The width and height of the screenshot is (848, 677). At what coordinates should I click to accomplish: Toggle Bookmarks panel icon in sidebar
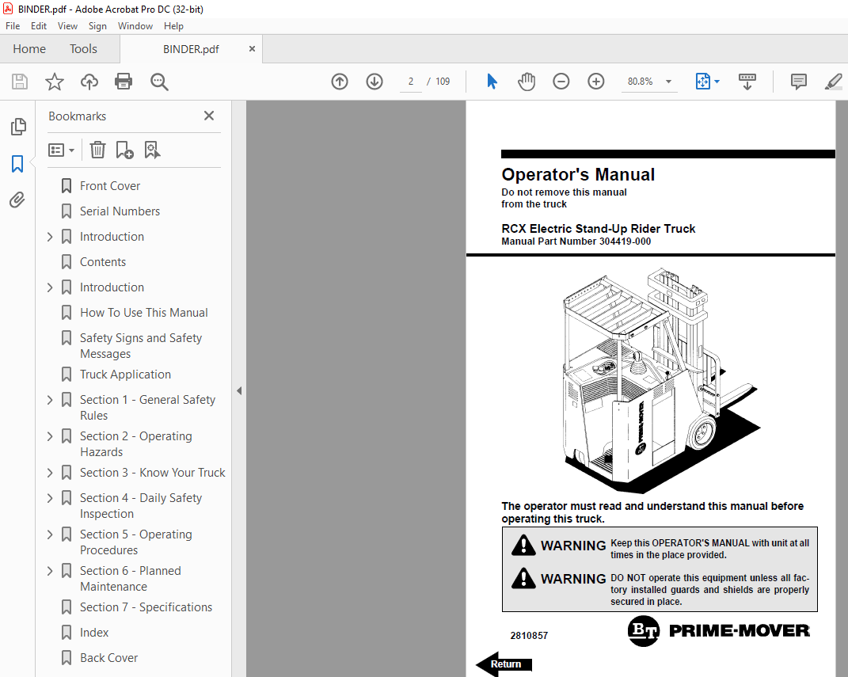tap(17, 163)
